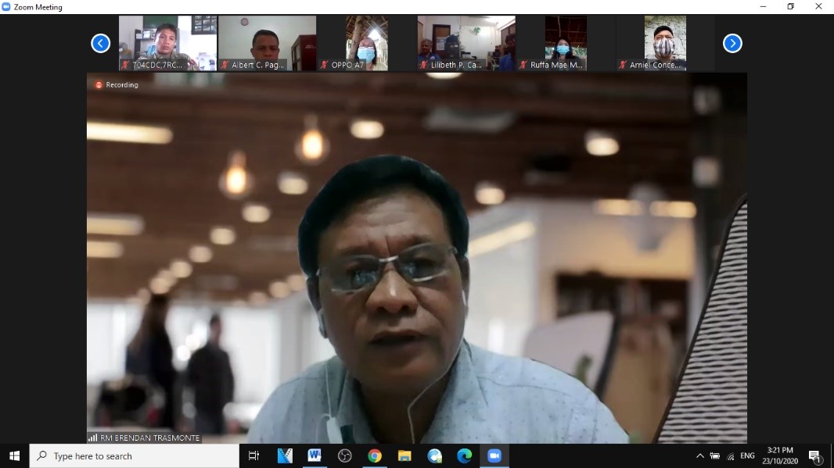Open Google Chrome from the taskbar

click(375, 455)
